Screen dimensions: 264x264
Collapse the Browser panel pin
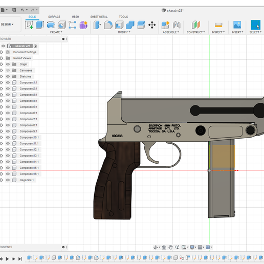[x=63, y=39]
